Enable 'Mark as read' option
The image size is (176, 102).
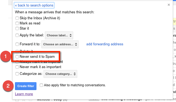pos(17,23)
